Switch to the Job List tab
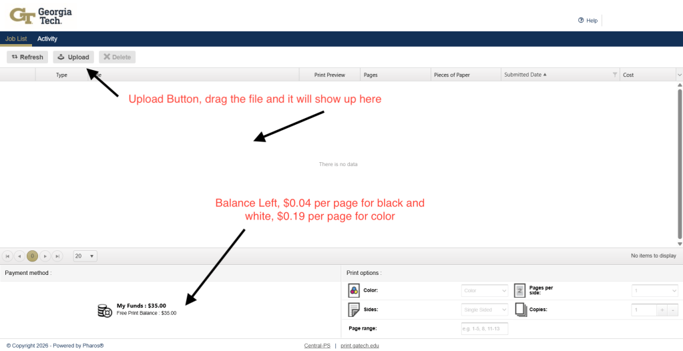 coord(16,39)
